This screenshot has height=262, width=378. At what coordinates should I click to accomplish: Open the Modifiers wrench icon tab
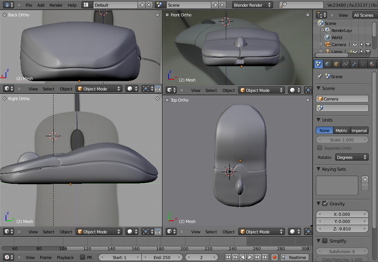coord(354,64)
